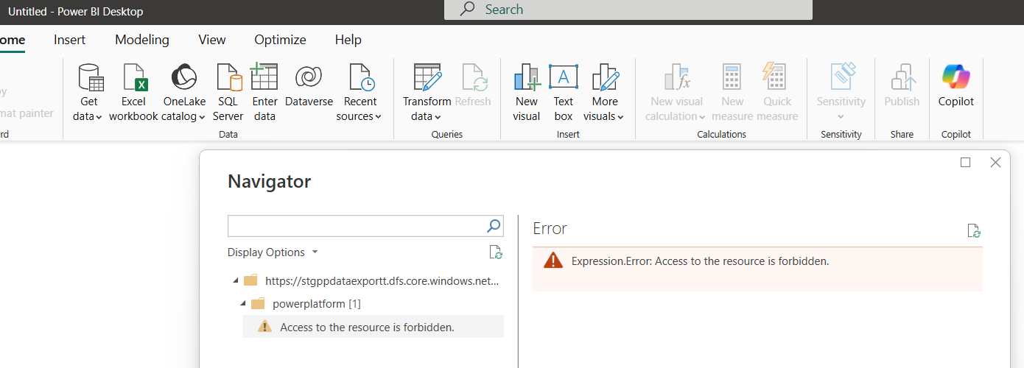Click refresh icon in Error preview pane
The width and height of the screenshot is (1024, 368).
974,231
